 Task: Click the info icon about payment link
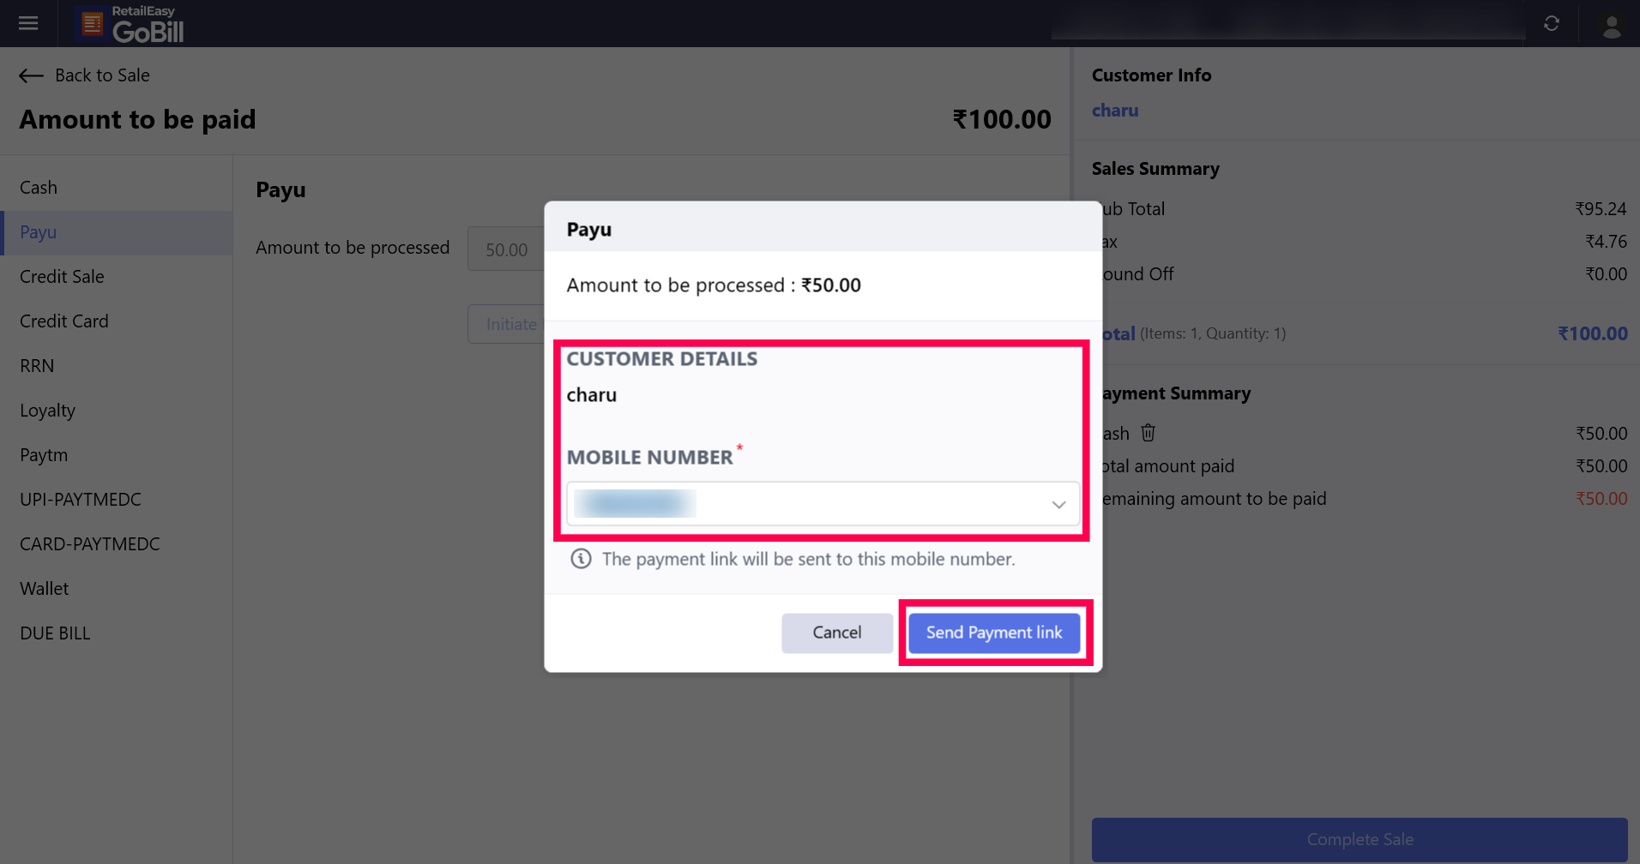tap(581, 559)
